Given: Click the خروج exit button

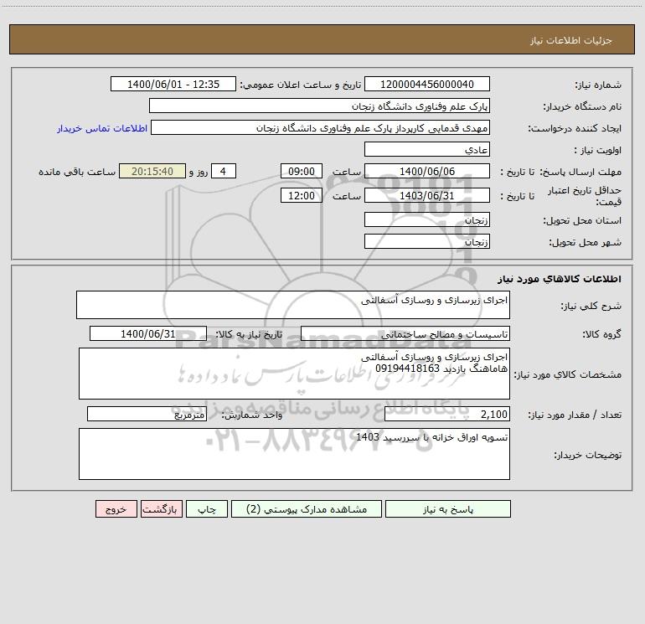Looking at the screenshot, I should coord(116,508).
